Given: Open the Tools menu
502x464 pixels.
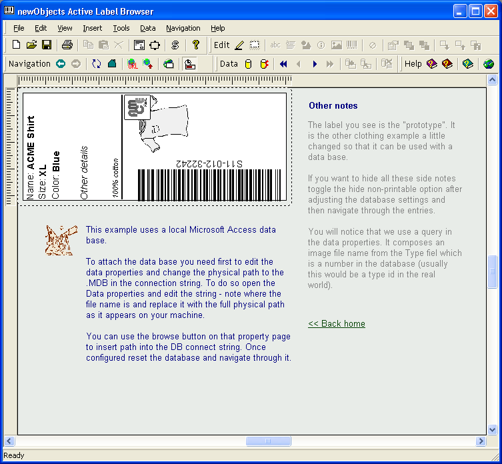Looking at the screenshot, I should pos(121,28).
